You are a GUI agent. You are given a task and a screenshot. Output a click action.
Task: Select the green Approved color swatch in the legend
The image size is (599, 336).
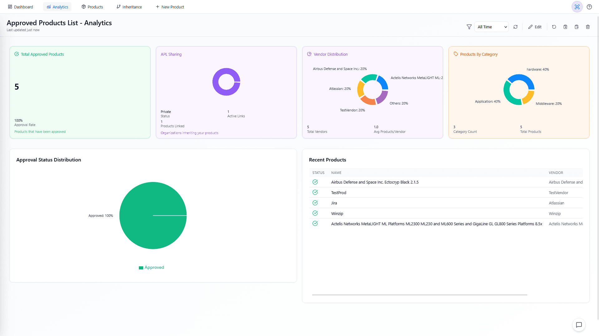[x=141, y=267]
